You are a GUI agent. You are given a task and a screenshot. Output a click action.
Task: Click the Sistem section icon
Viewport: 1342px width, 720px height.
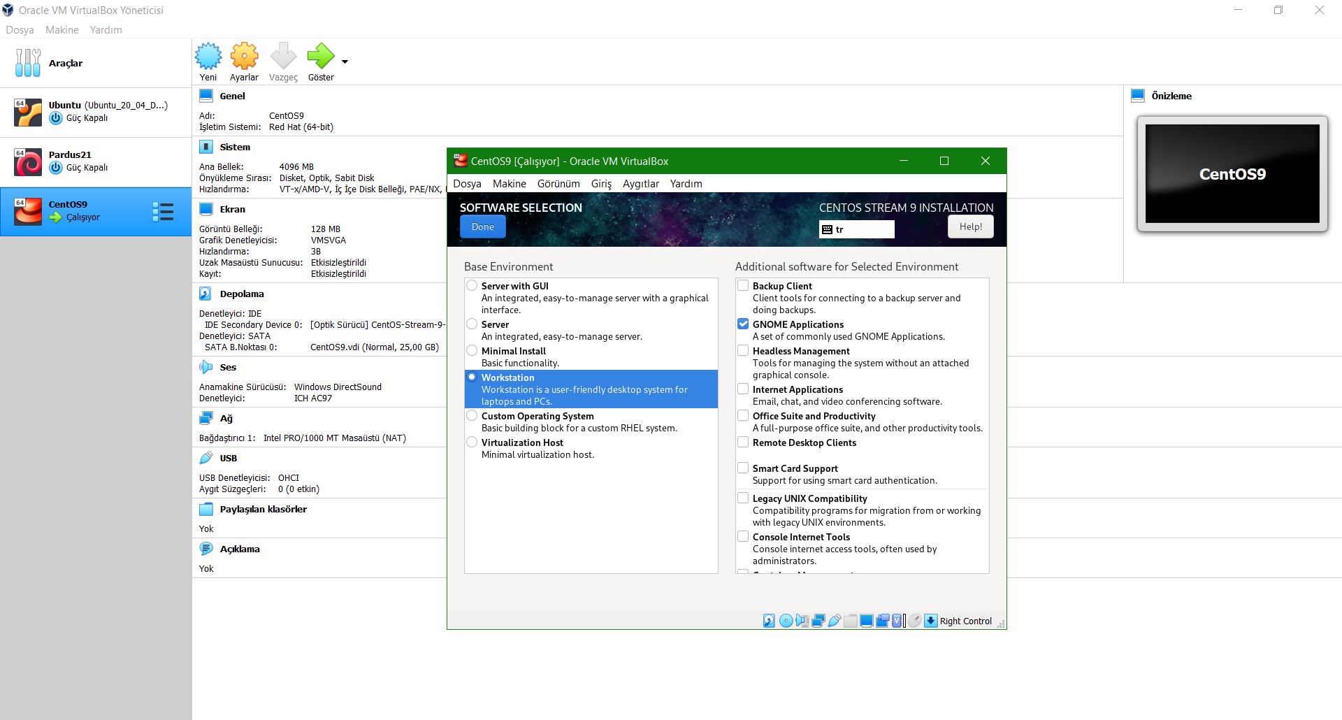pos(206,147)
